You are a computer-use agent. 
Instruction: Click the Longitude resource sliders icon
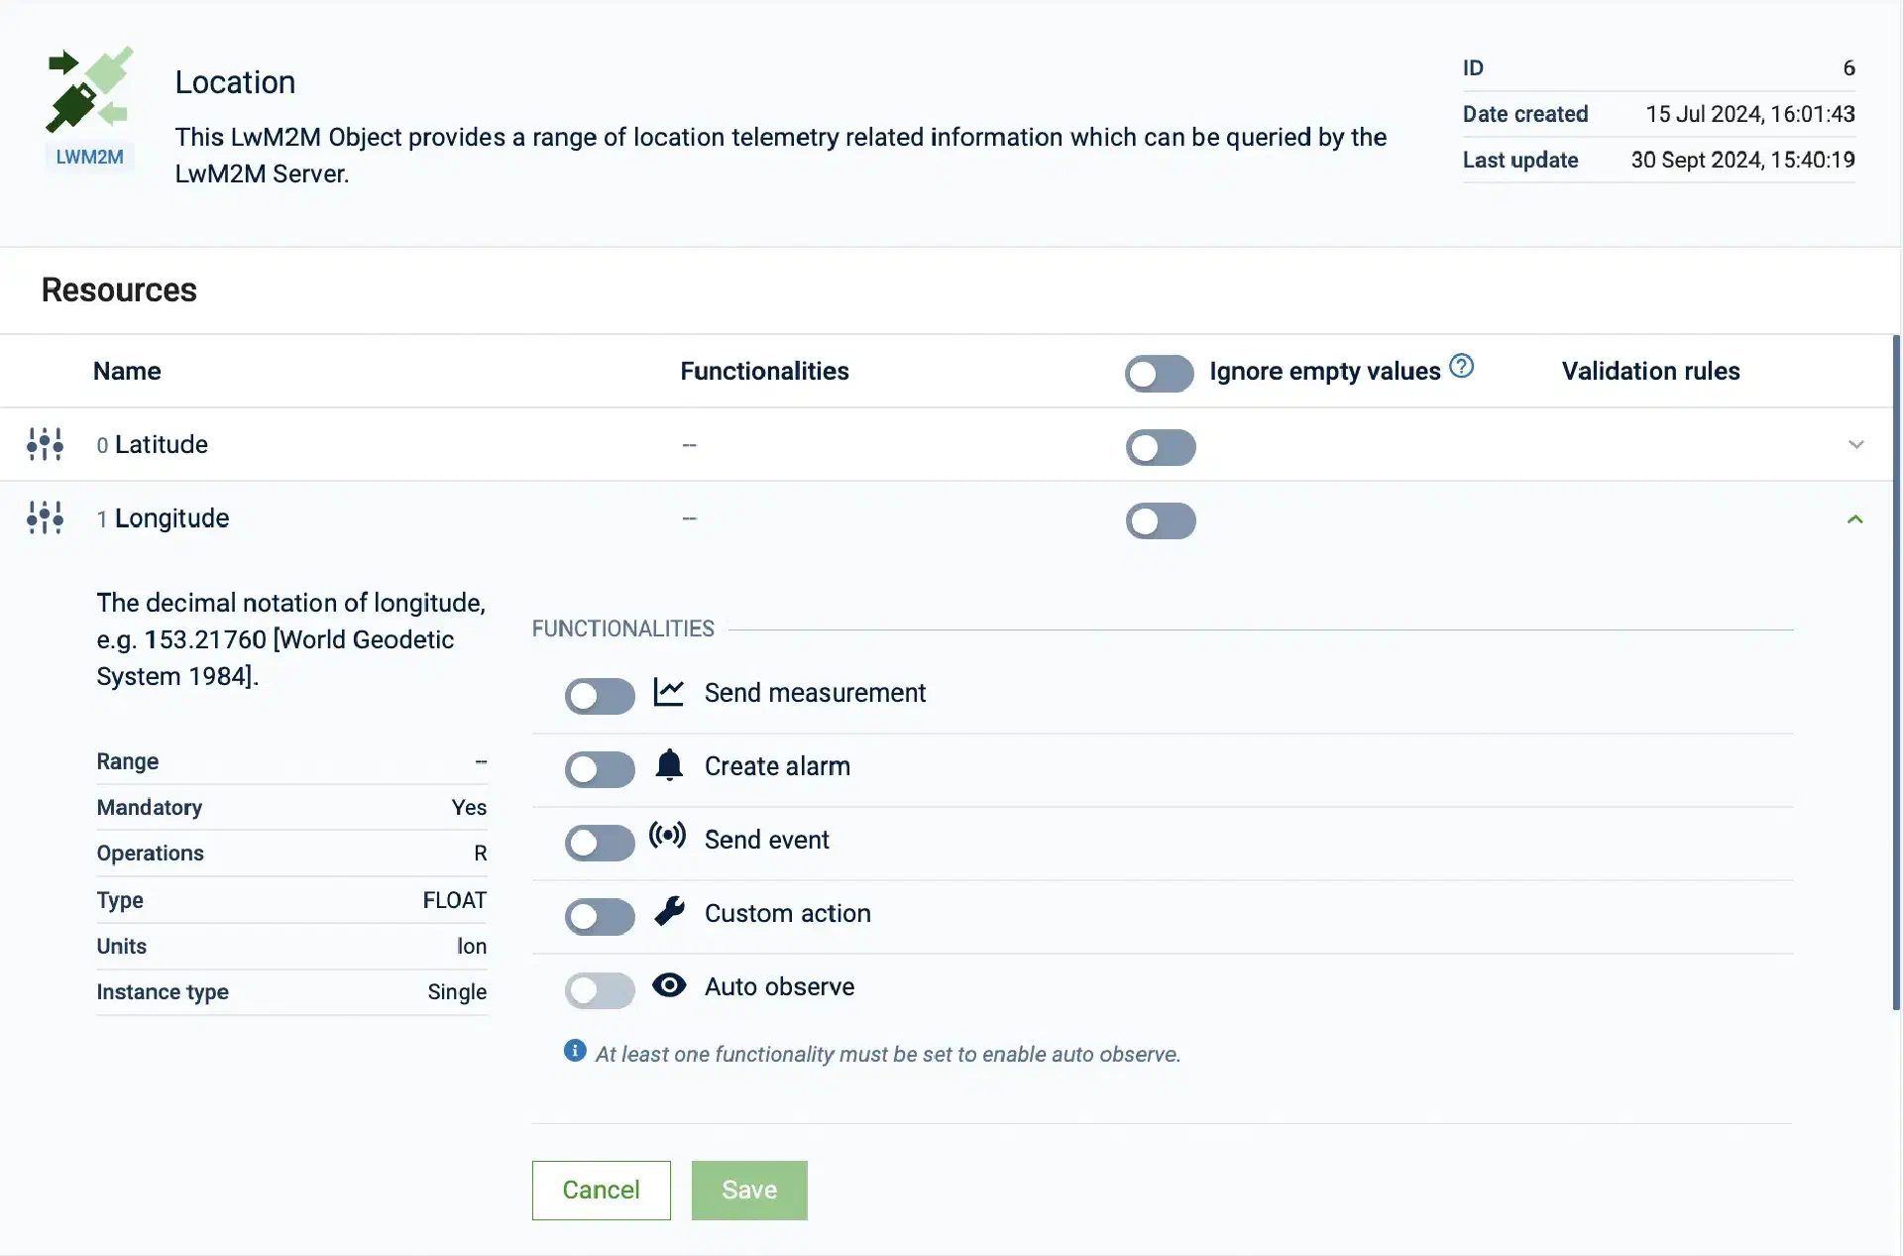click(x=45, y=517)
